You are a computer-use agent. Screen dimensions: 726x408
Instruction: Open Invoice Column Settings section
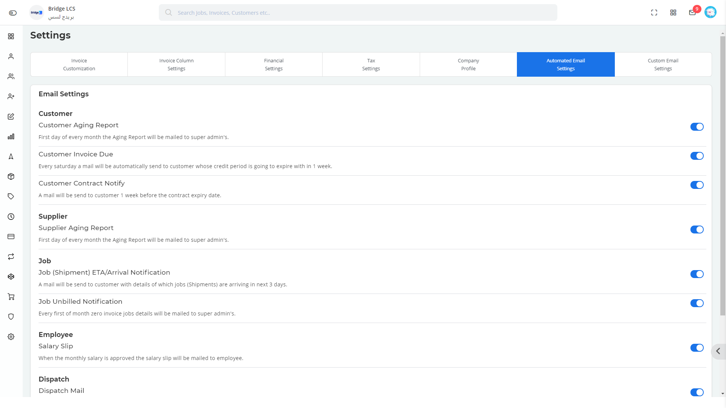[x=176, y=64]
